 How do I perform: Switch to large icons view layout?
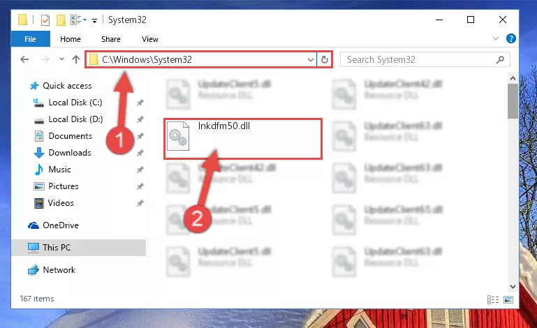[x=508, y=300]
